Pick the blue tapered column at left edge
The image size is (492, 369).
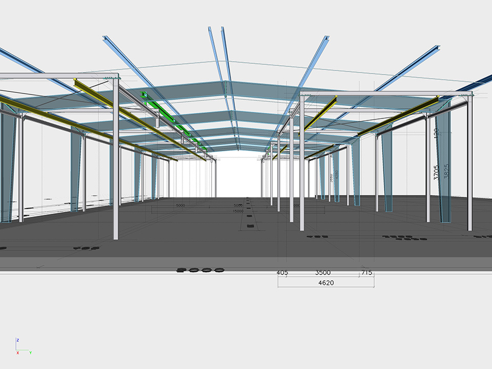coord(7,164)
